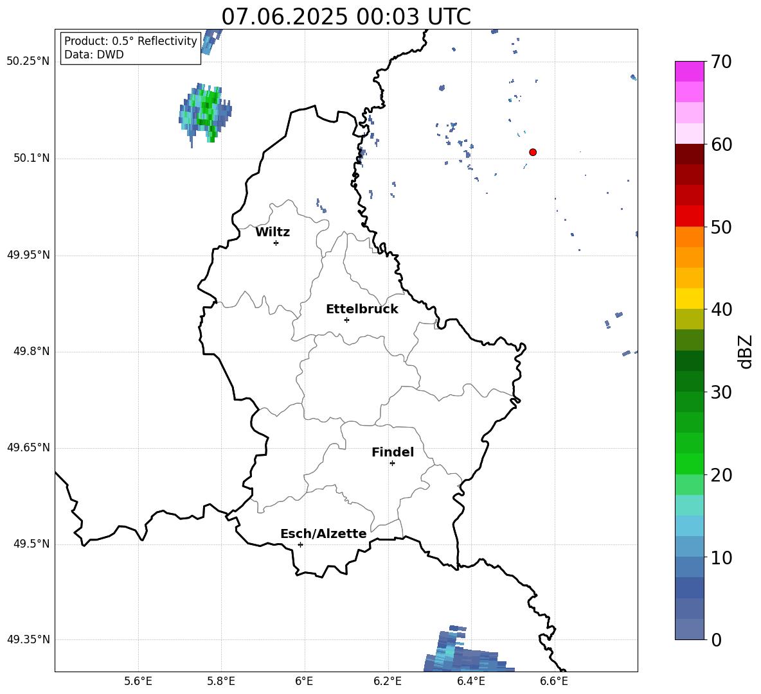Select the Esch/Alzette city label
761x694 pixels.
click(323, 534)
